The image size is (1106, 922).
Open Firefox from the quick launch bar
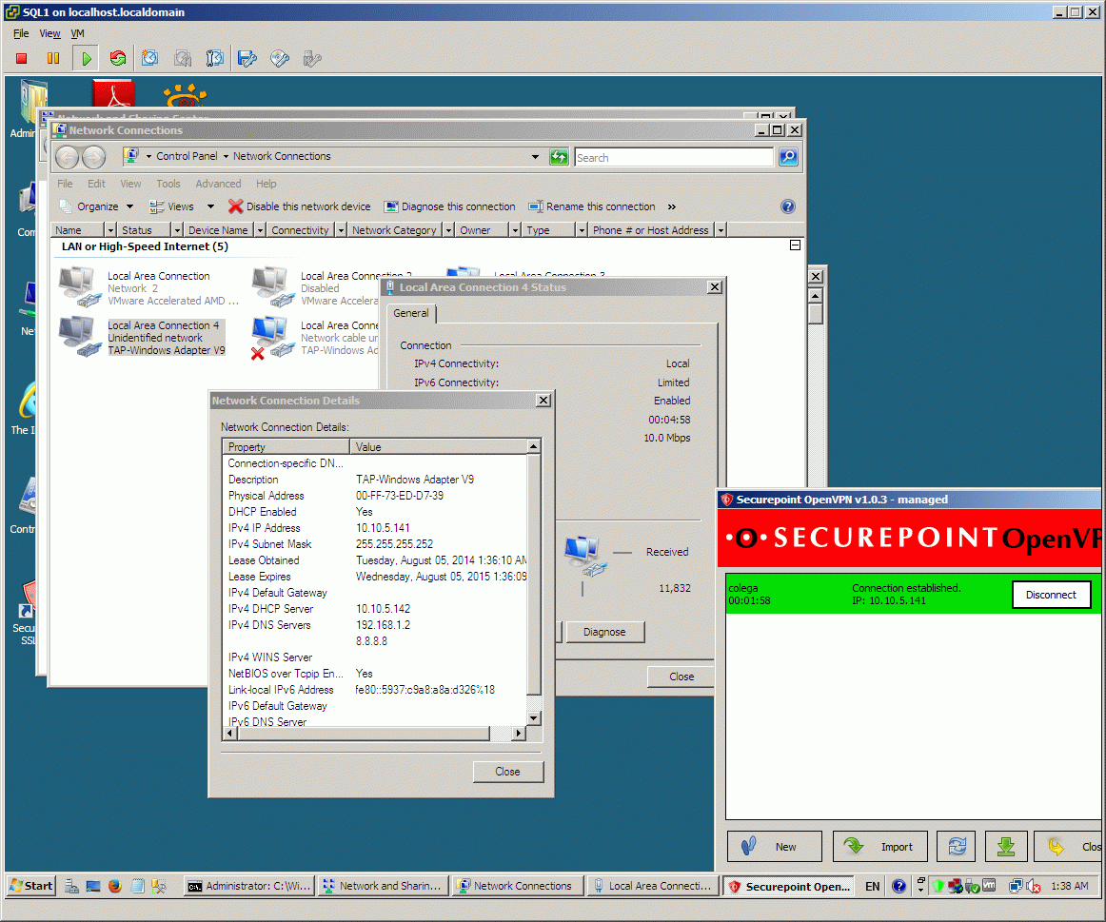click(x=115, y=886)
